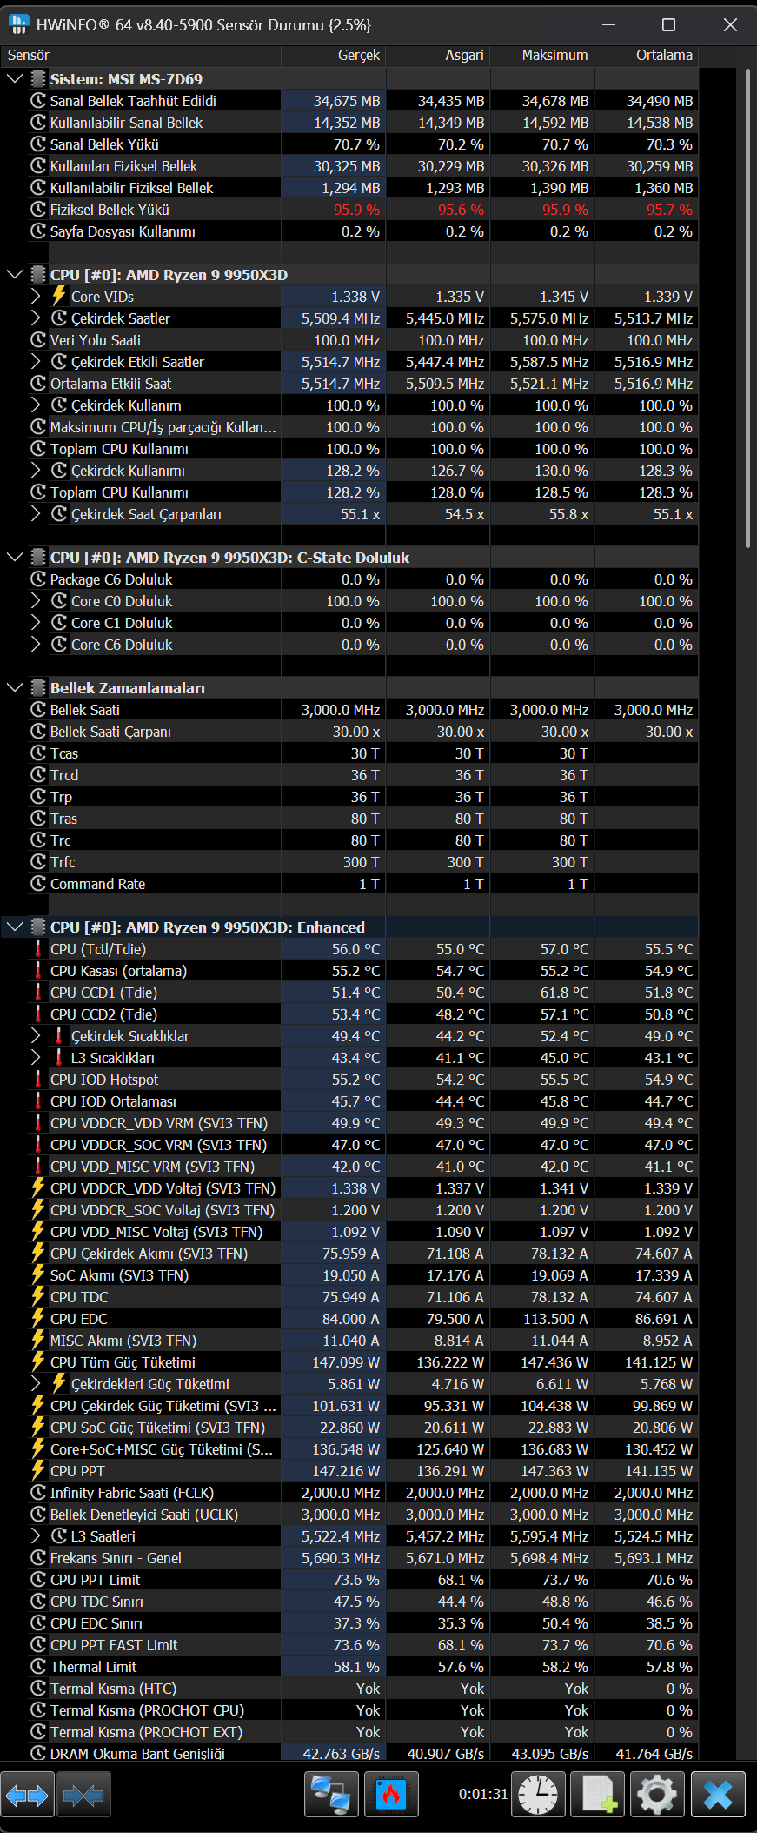Click the clock icon beside Infinity Fabric Saati
This screenshot has width=757, height=1833.
pyautogui.click(x=37, y=1492)
